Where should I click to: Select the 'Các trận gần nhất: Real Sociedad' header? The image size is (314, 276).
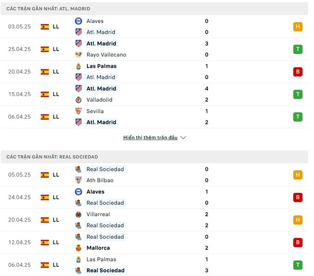click(52, 157)
